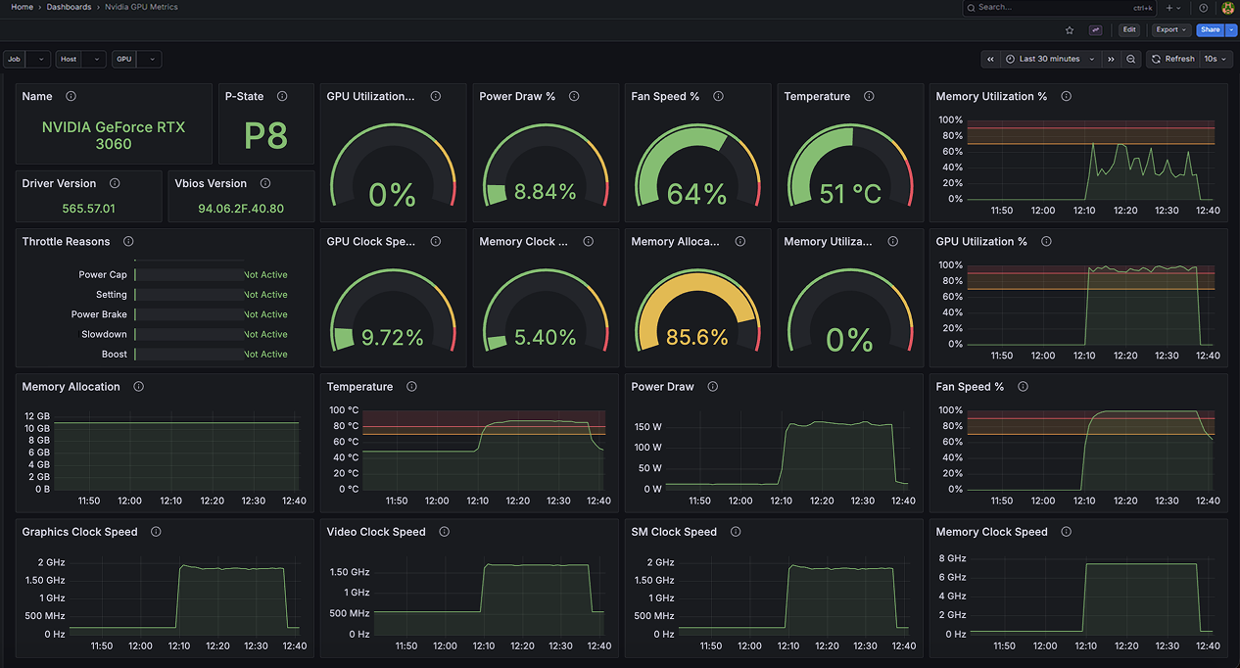1240x668 pixels.
Task: Click the Slowdown throttle bar
Action: [188, 335]
